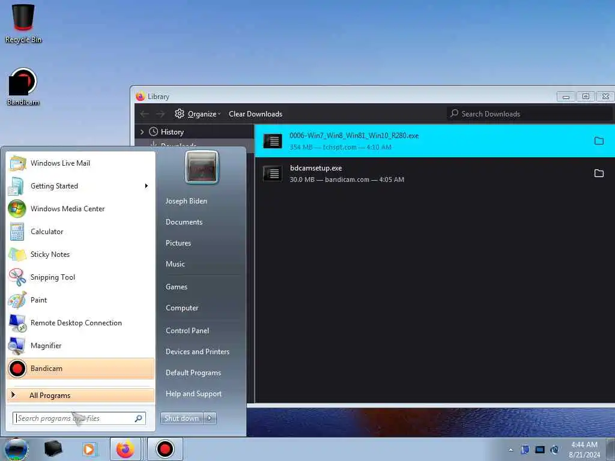Show containing folder for bdcamsetup.exe
615x461 pixels.
click(599, 173)
